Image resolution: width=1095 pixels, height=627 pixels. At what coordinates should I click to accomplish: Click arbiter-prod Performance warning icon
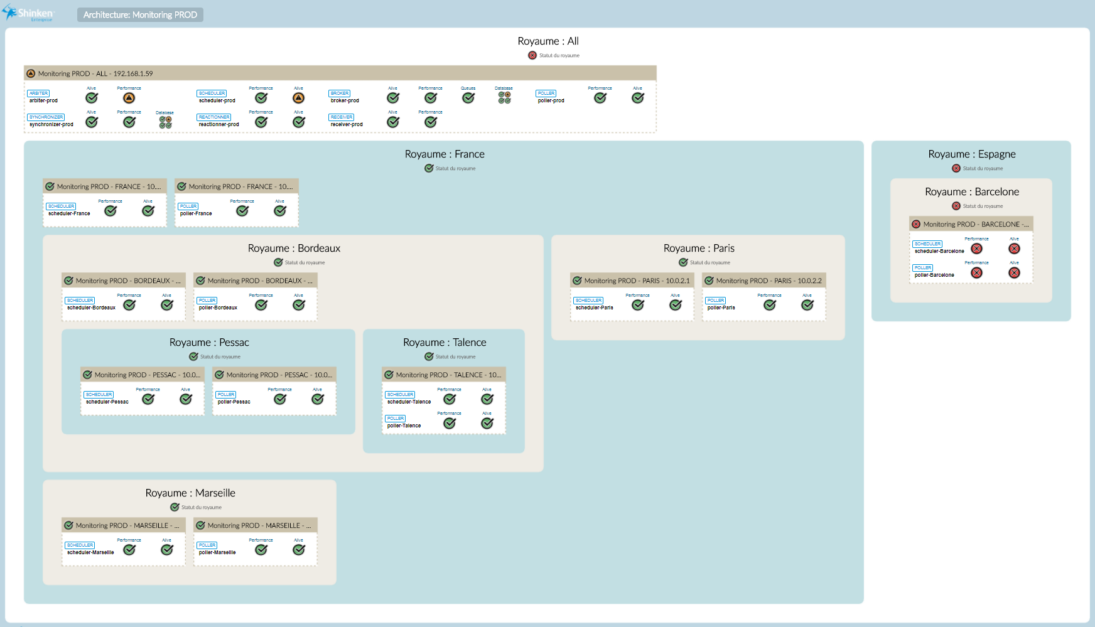129,98
